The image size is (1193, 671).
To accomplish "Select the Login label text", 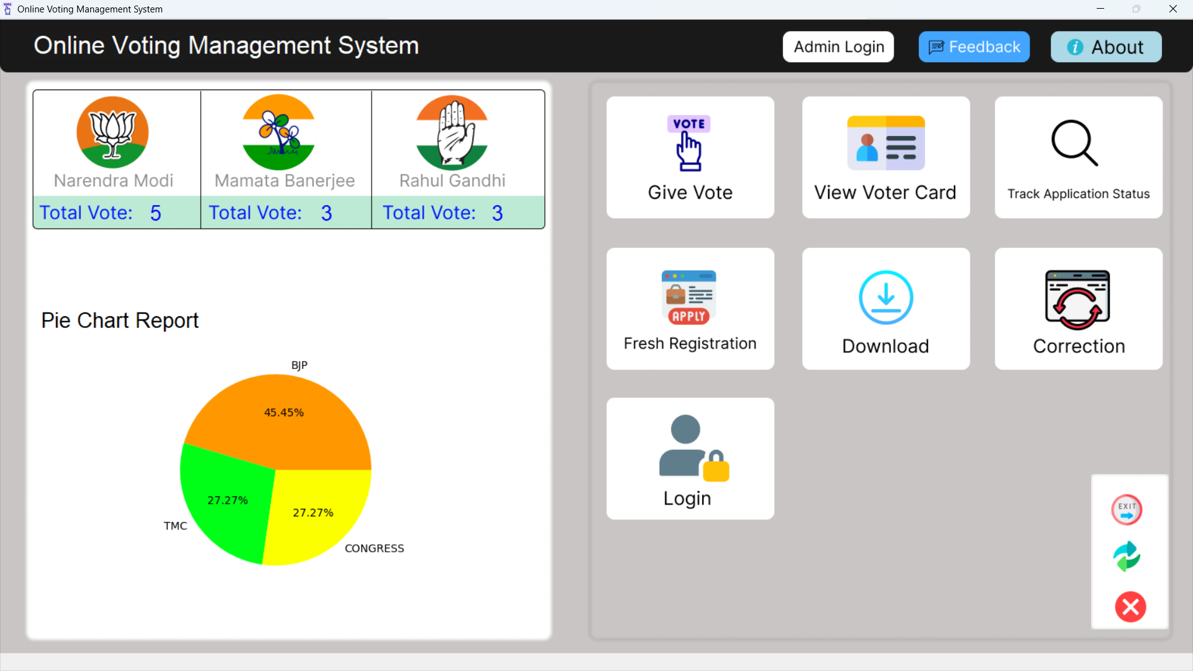I will [x=687, y=498].
